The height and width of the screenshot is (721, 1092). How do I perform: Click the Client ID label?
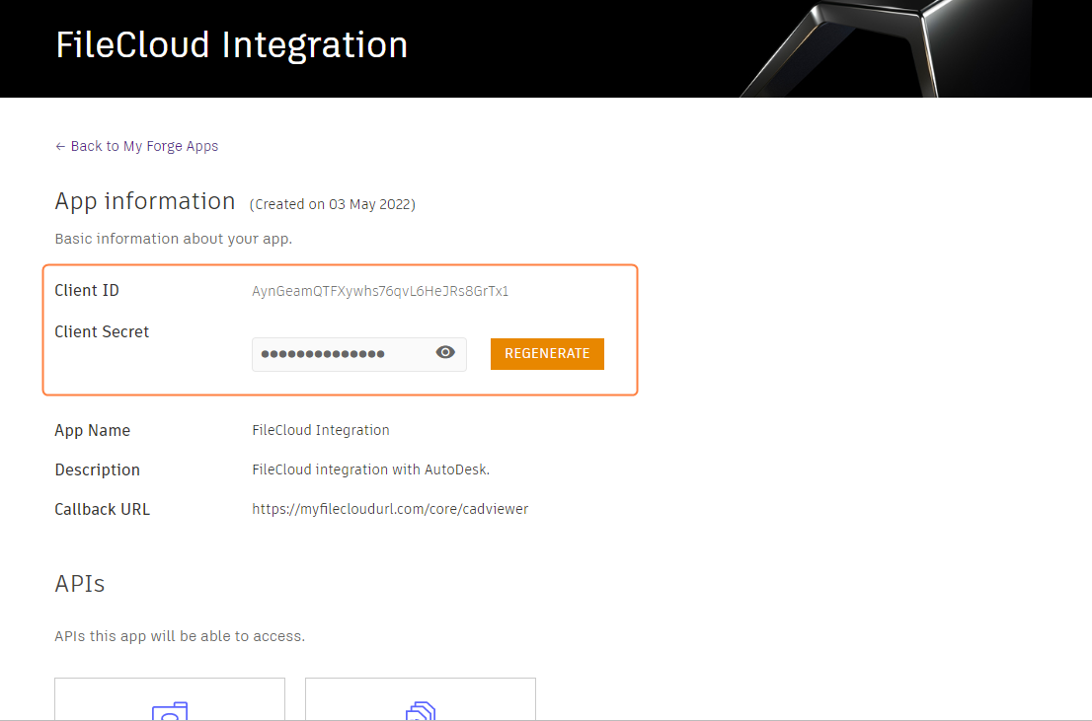[87, 291]
